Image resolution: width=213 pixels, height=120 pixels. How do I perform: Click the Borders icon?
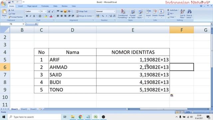(40, 16)
